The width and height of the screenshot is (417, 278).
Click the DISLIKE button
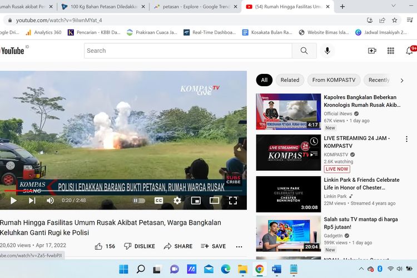pyautogui.click(x=140, y=246)
